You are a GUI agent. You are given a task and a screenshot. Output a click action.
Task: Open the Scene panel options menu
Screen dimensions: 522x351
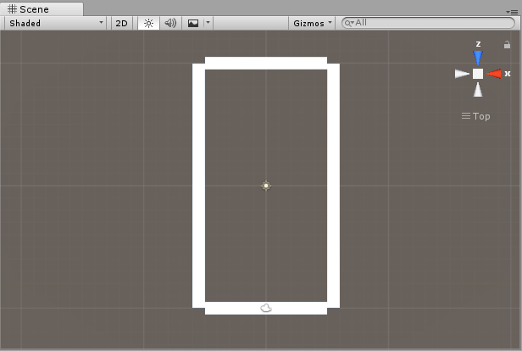click(x=512, y=12)
